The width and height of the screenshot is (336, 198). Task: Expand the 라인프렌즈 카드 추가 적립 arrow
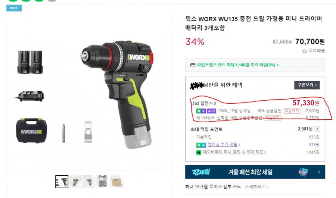[x=278, y=65]
